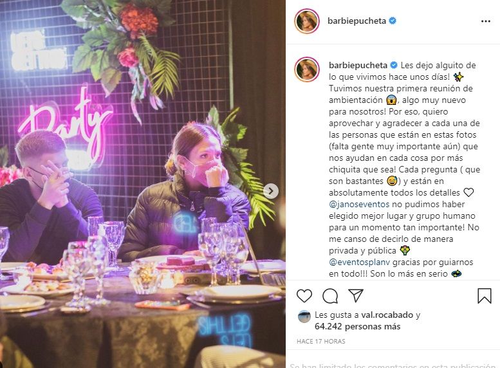Save post using the bookmark icon
The image size is (500, 368).
pyautogui.click(x=485, y=295)
